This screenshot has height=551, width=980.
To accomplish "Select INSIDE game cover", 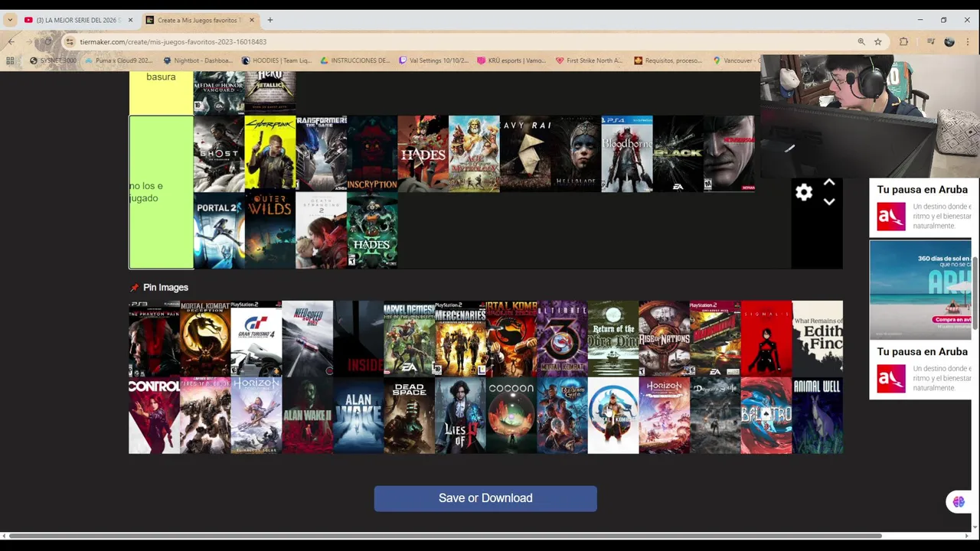I will (358, 339).
